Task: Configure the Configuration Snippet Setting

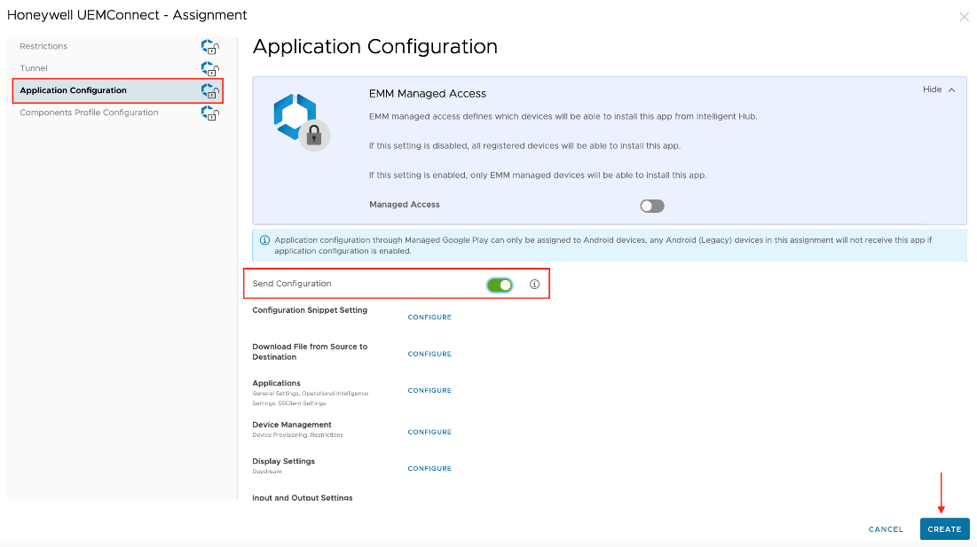Action: [x=429, y=317]
